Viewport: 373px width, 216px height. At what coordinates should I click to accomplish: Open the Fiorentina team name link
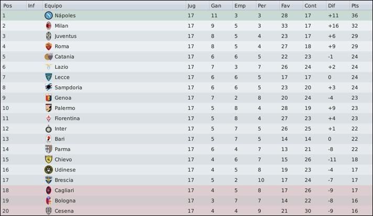(67, 118)
